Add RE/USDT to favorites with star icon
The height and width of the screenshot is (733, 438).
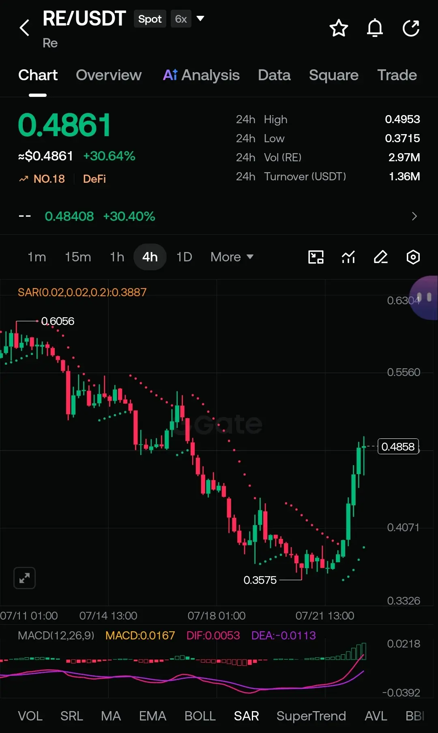[x=339, y=28]
